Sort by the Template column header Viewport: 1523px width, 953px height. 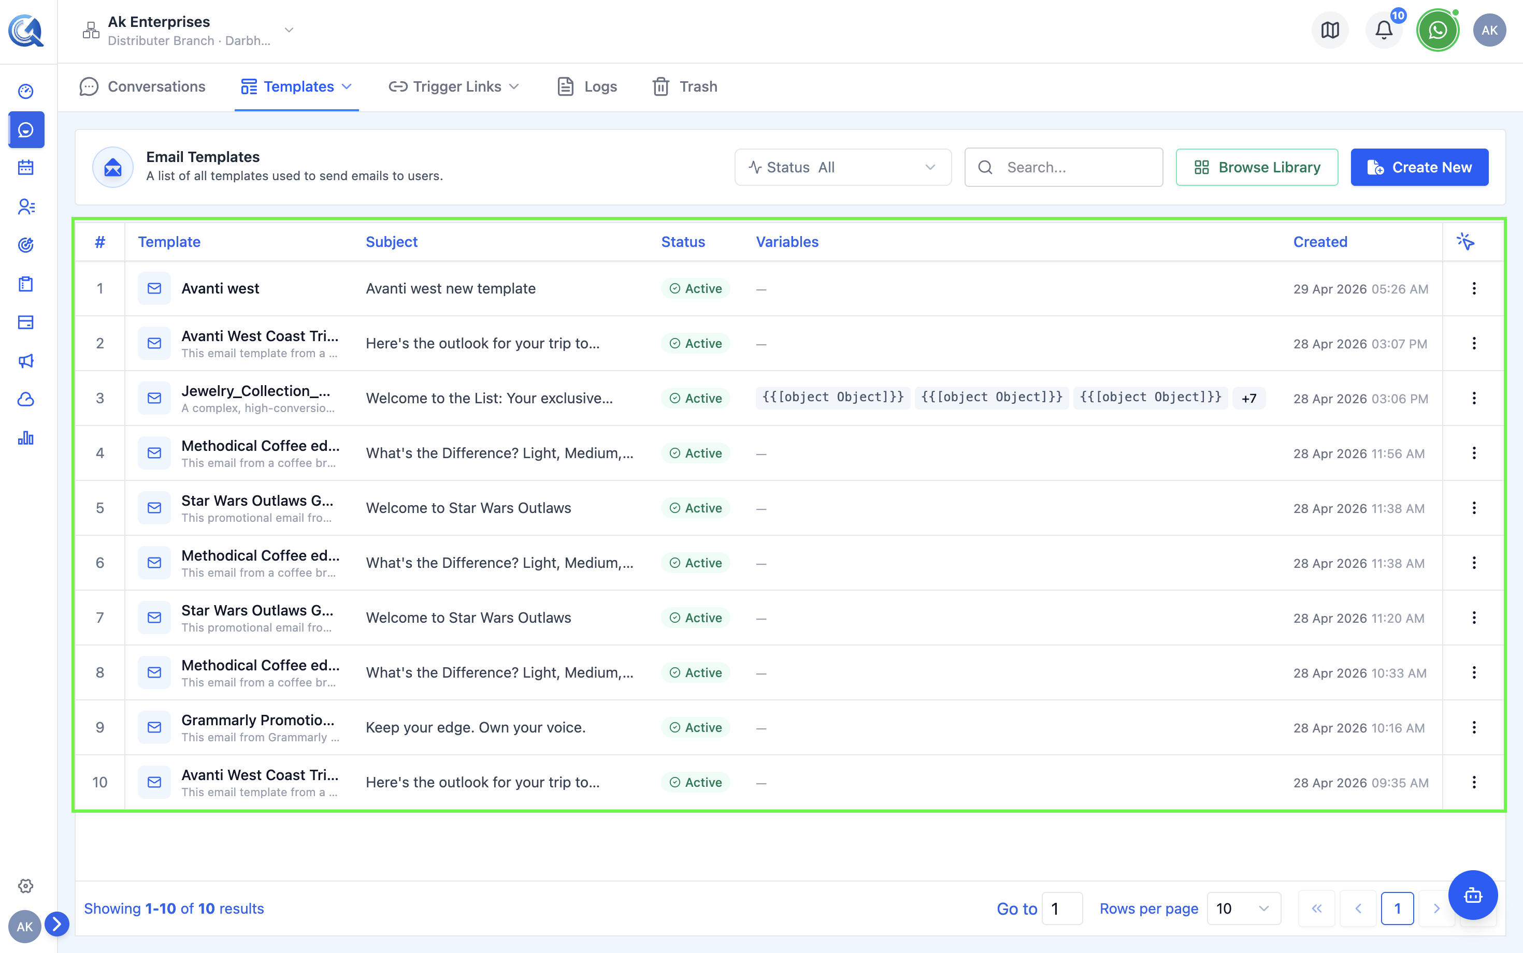tap(169, 241)
